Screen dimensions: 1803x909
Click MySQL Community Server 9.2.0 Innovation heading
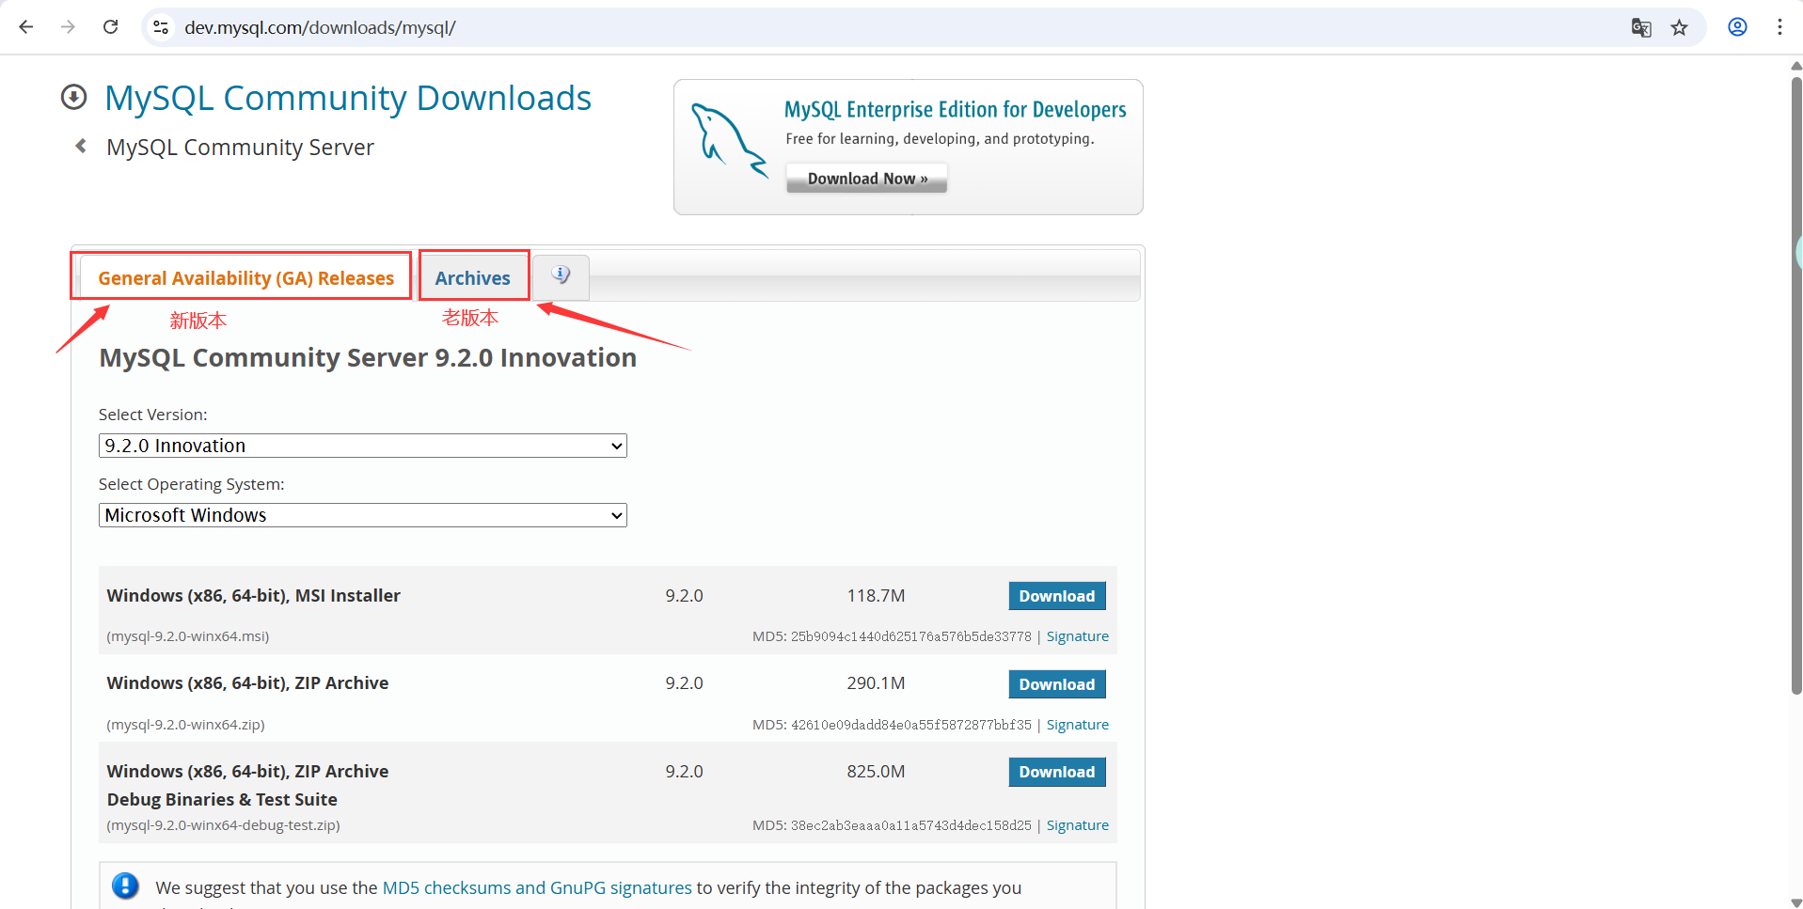click(368, 358)
